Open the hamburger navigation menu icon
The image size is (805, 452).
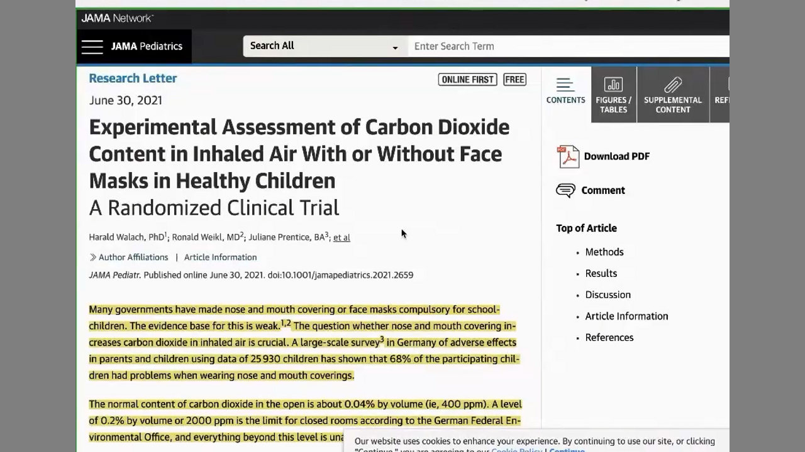[92, 46]
